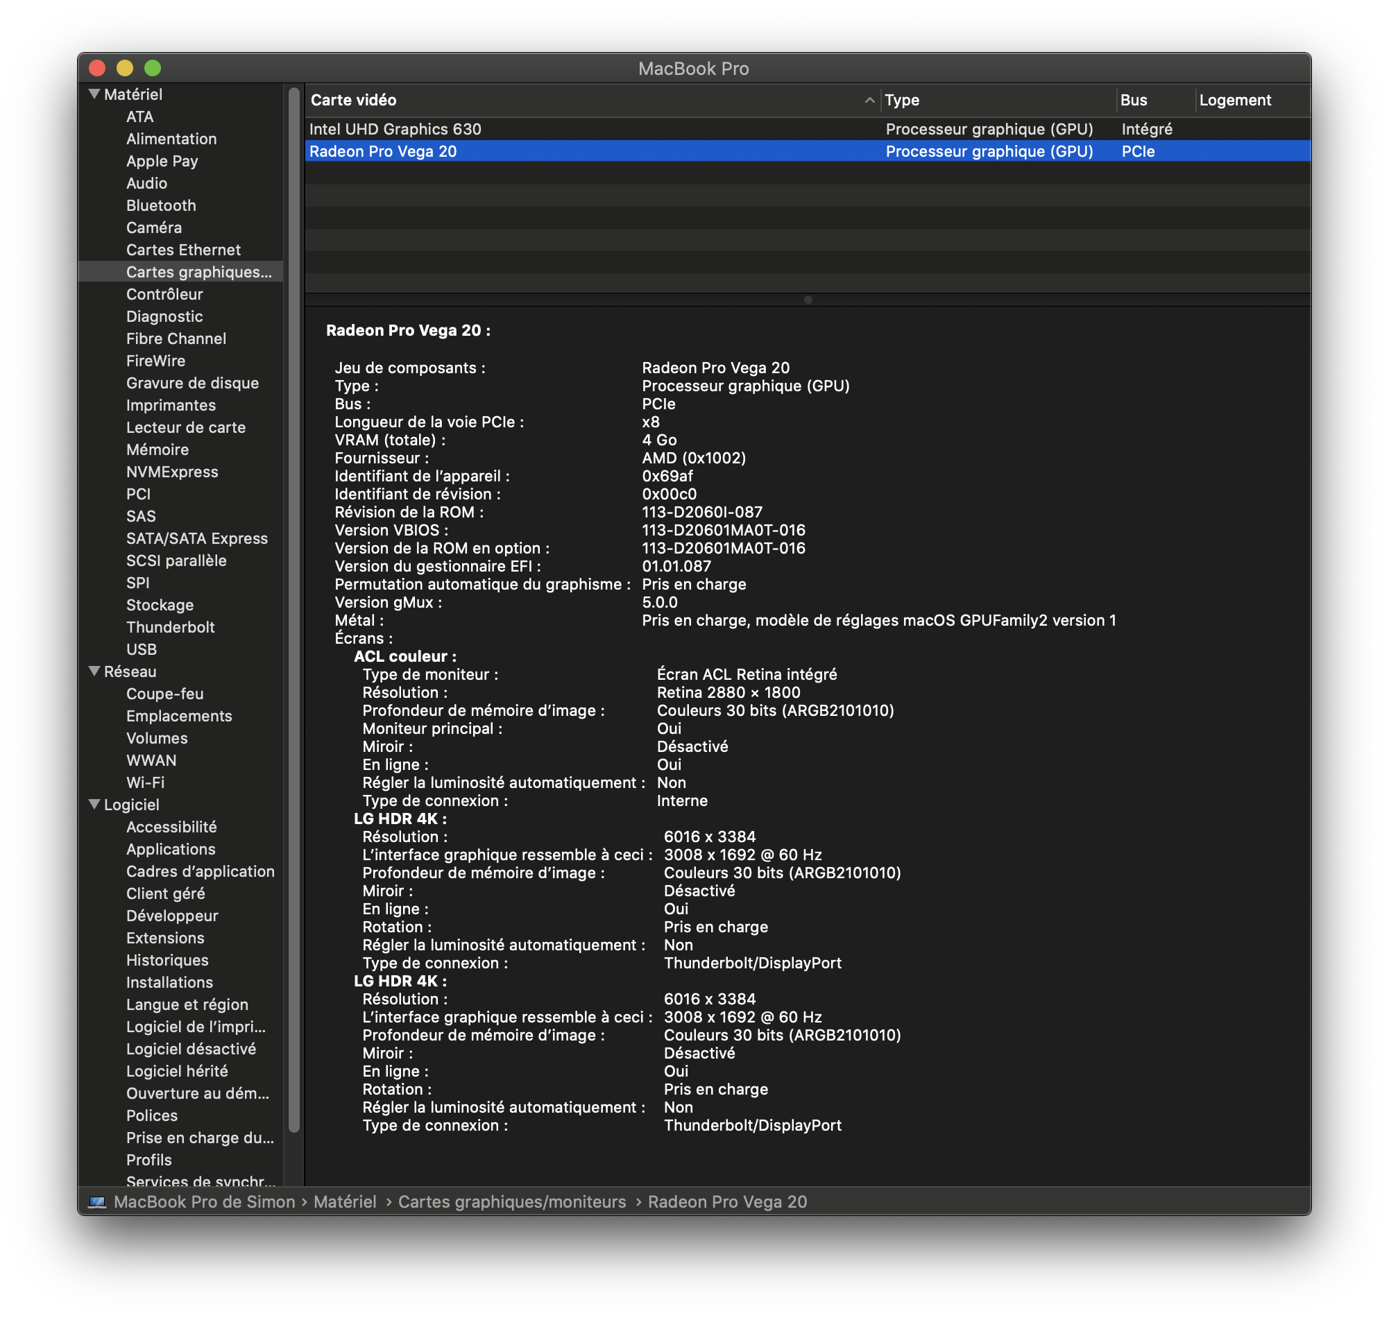This screenshot has width=1389, height=1318.
Task: Select Wi-Fi in the sidebar
Action: pyautogui.click(x=146, y=782)
